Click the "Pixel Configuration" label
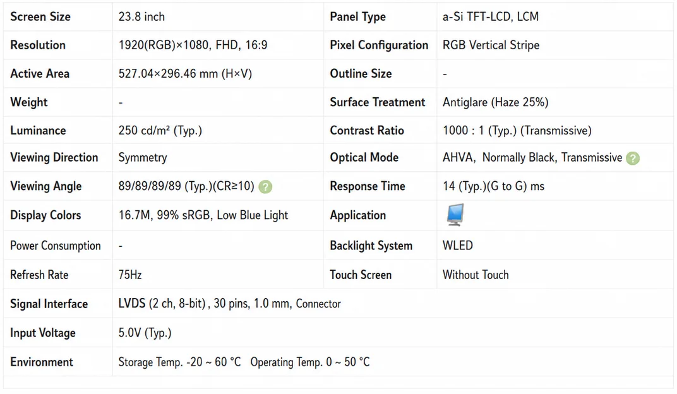 click(x=379, y=45)
